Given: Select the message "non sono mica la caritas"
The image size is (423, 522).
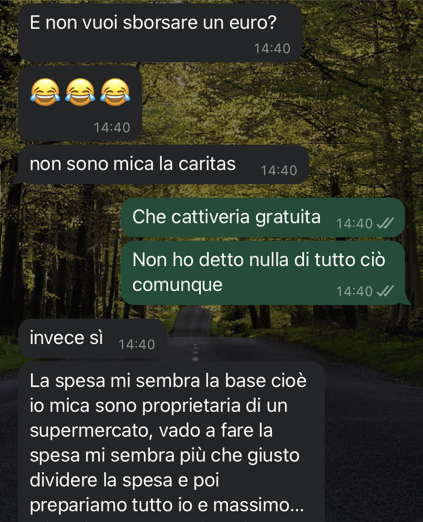Looking at the screenshot, I should pos(163,164).
